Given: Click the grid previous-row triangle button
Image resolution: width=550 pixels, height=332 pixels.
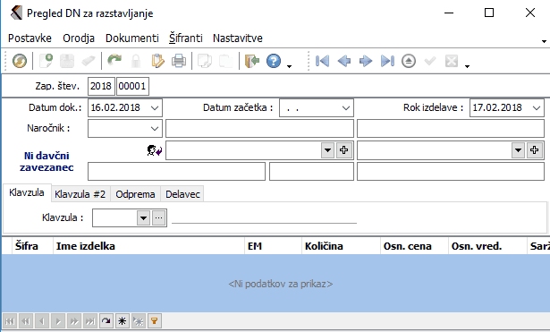Looking at the screenshot, I should point(42,320).
